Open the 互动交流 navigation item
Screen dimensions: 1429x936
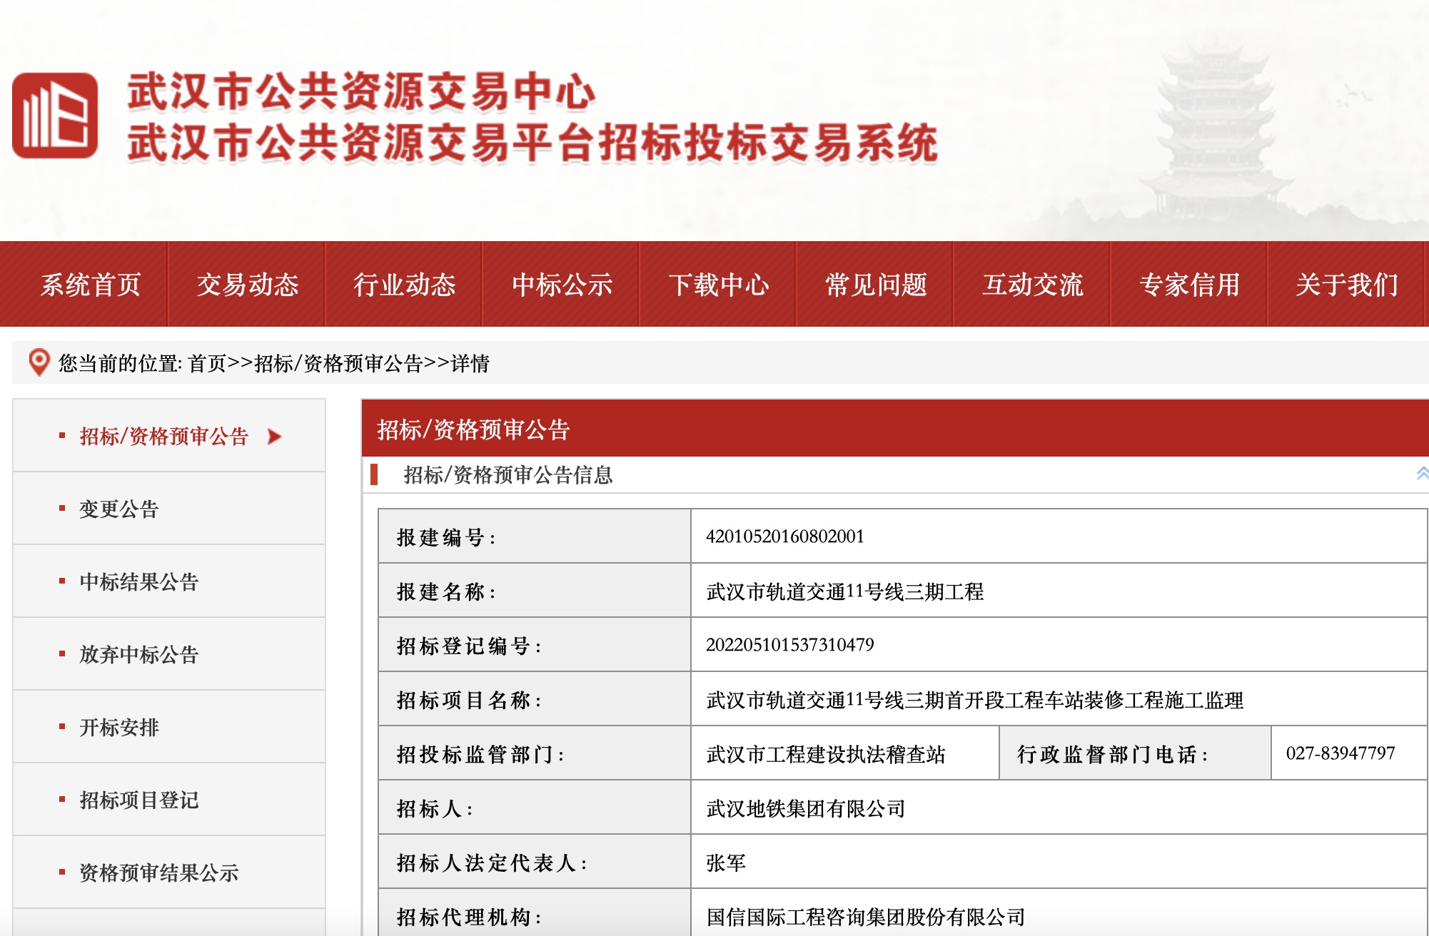point(1032,285)
